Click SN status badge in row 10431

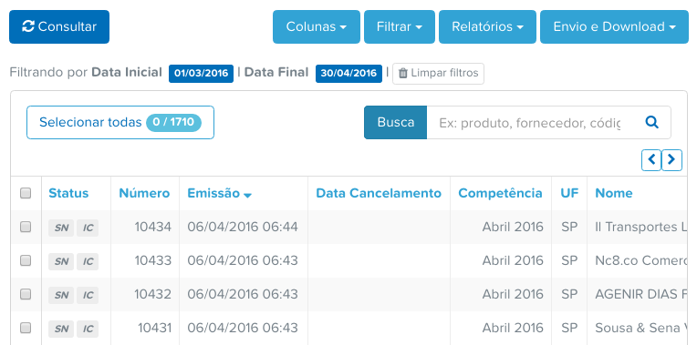click(x=61, y=329)
